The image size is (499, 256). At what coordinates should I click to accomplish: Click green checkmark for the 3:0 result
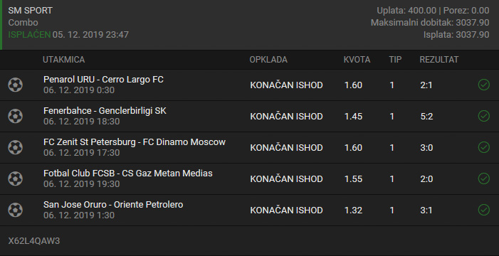pos(484,148)
